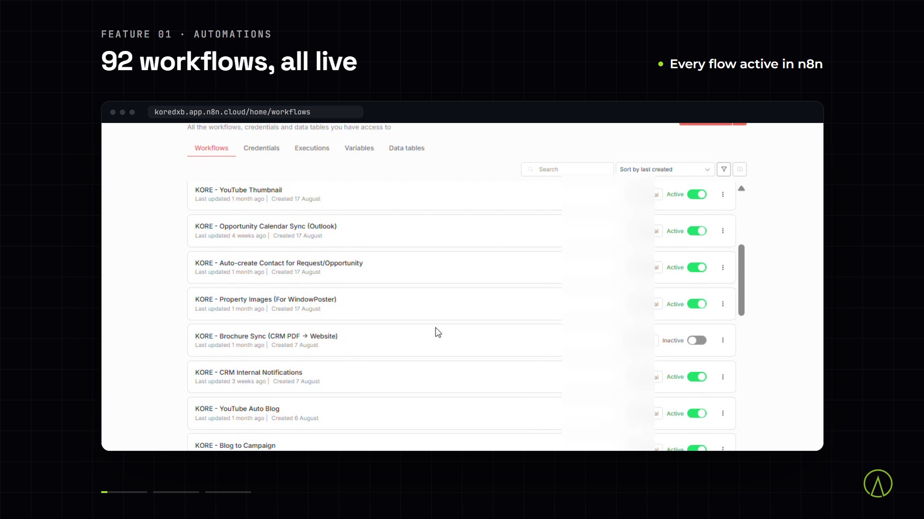Open KORE - Blog to Campaign workflow

(235, 445)
